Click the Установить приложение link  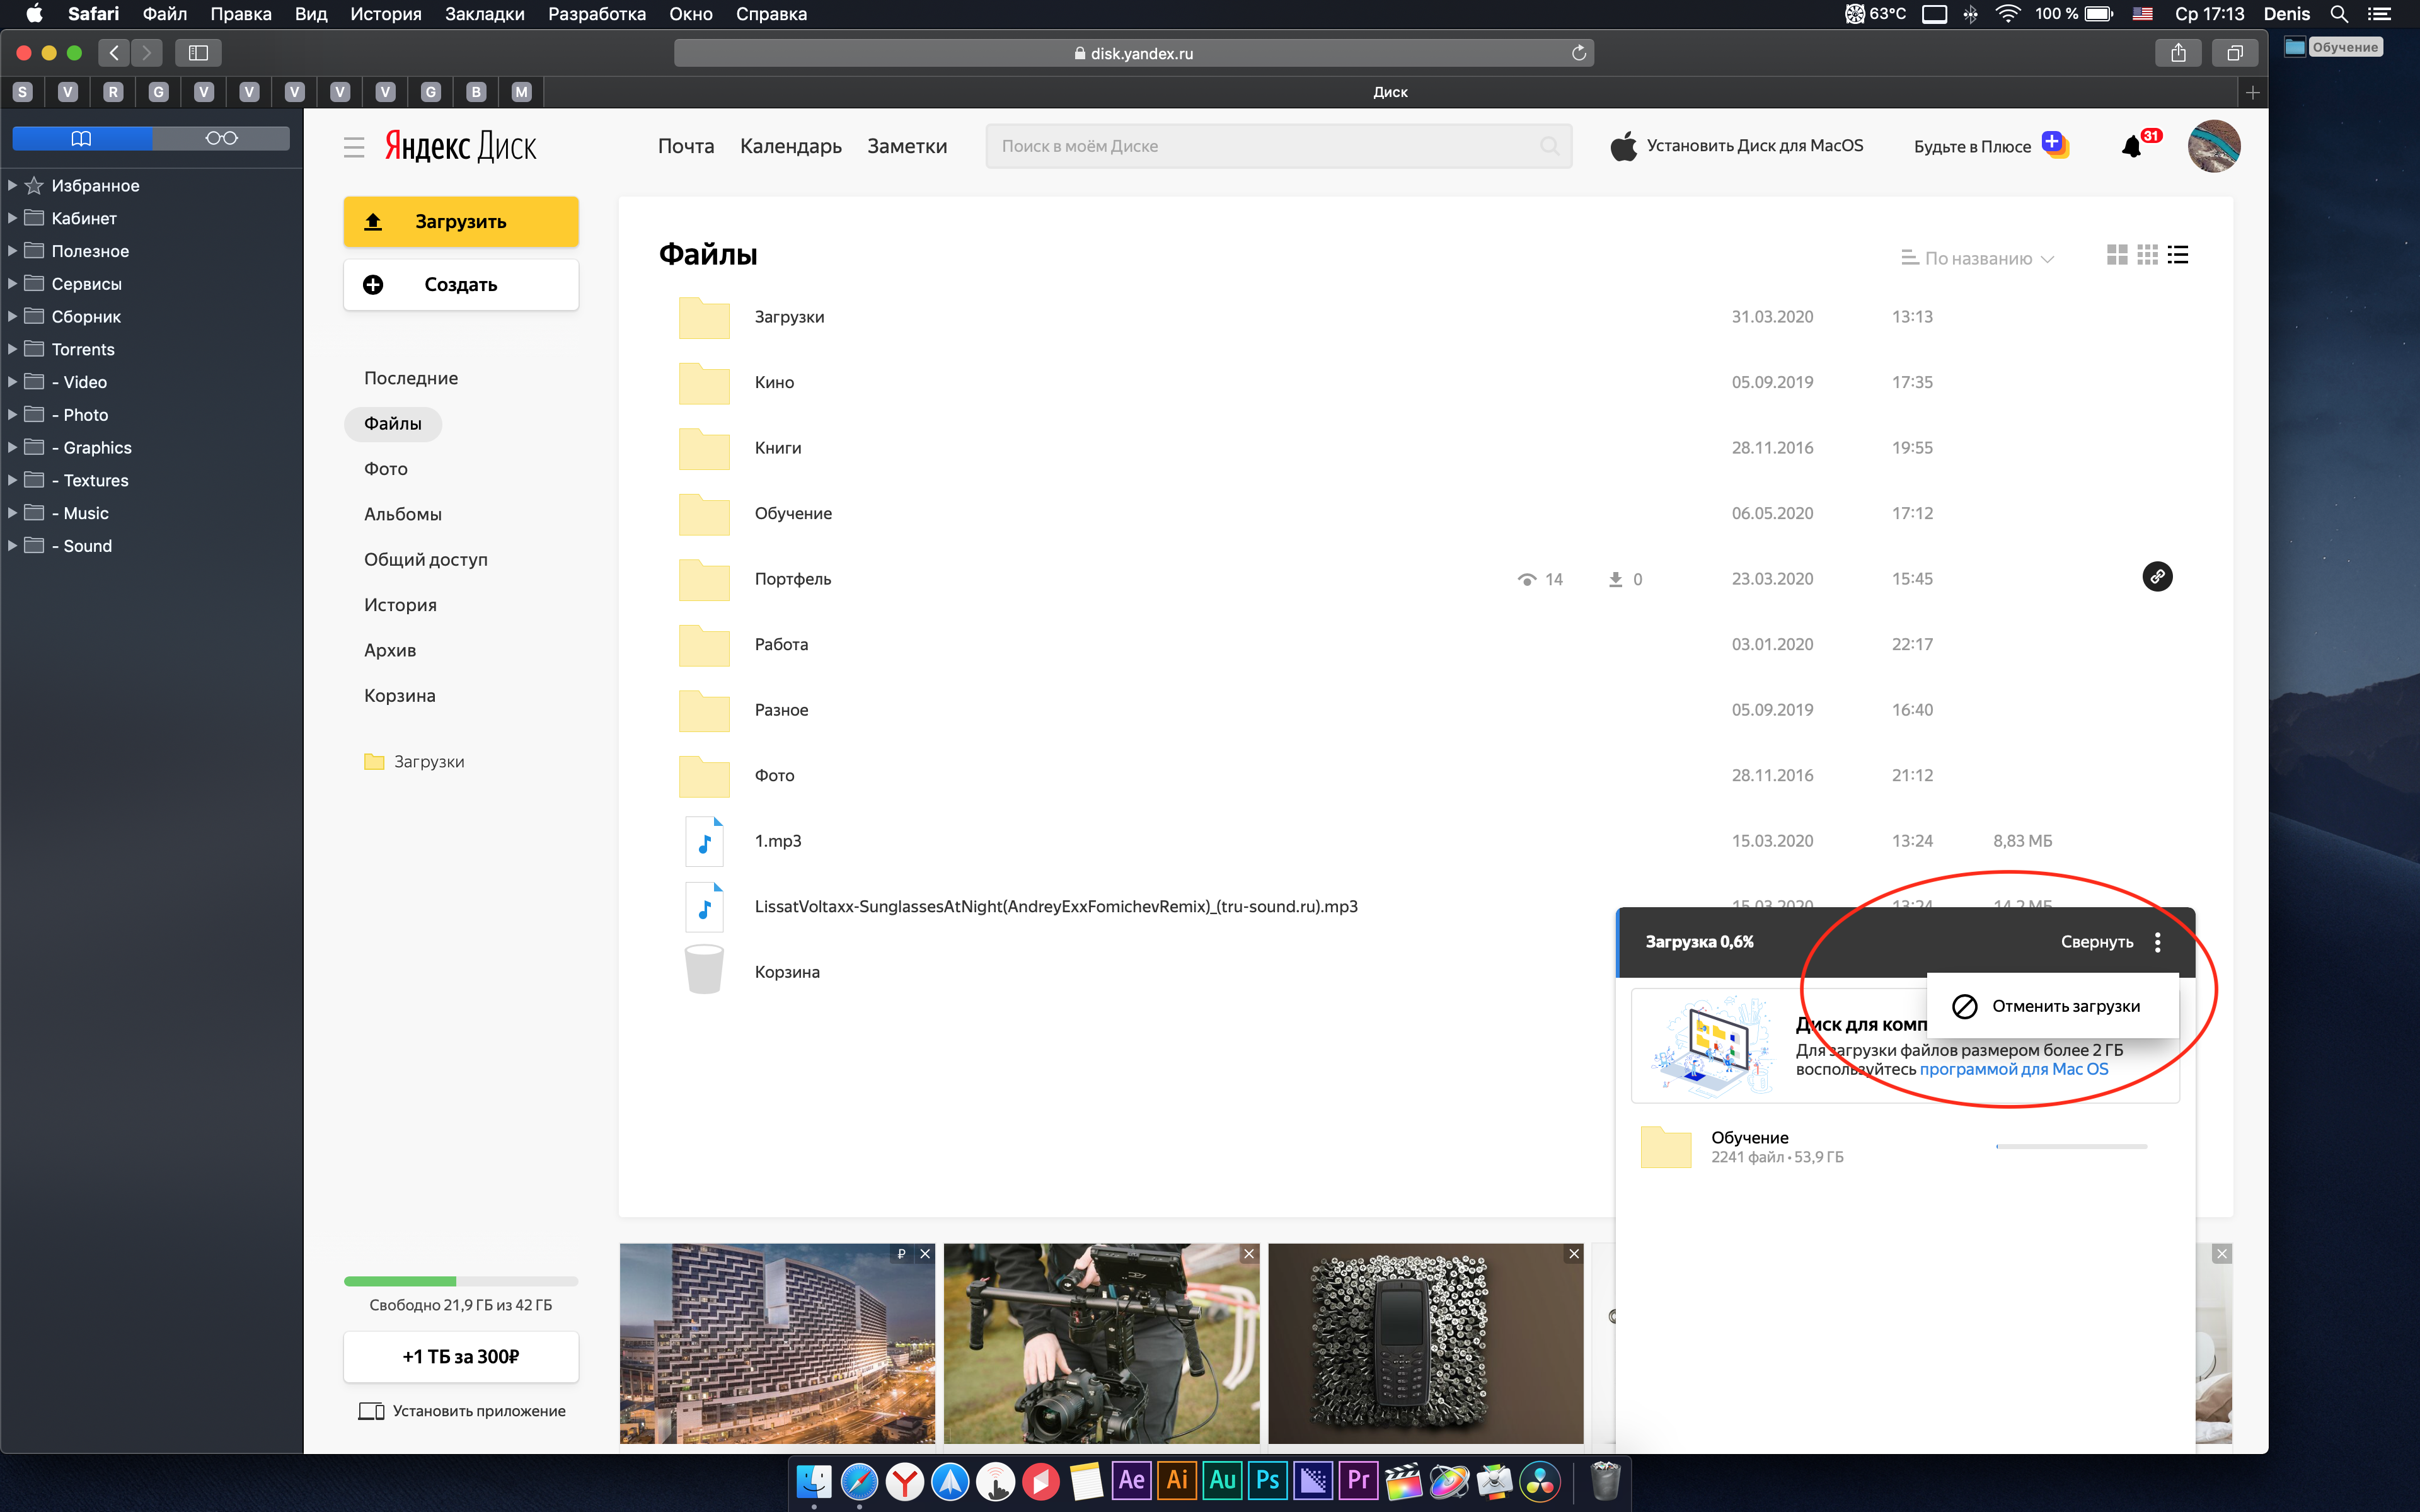(462, 1411)
